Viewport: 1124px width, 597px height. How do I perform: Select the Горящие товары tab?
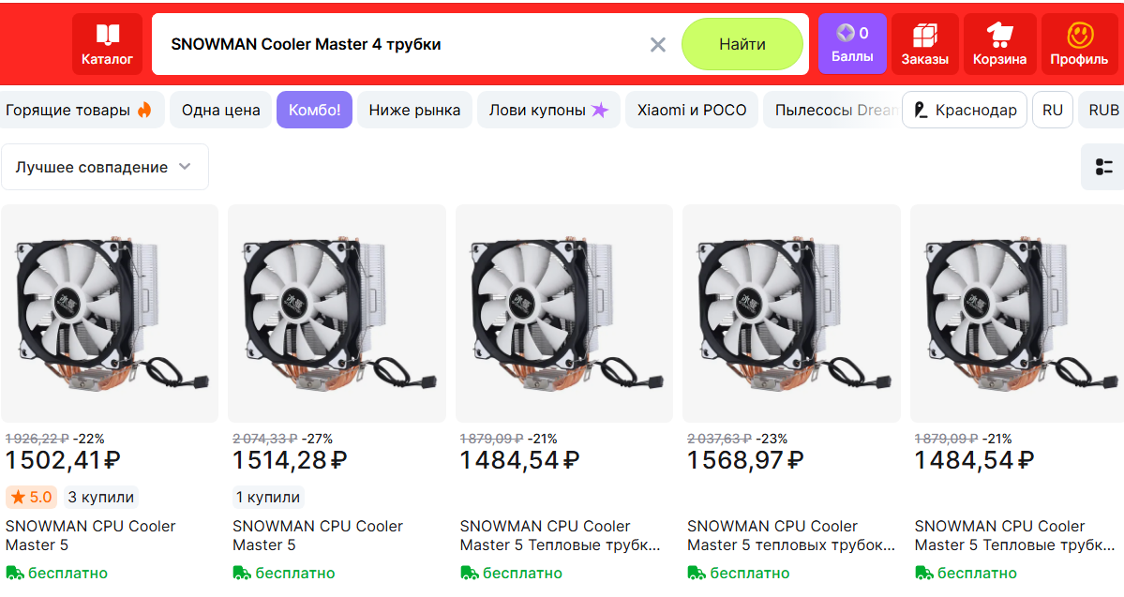(x=80, y=110)
